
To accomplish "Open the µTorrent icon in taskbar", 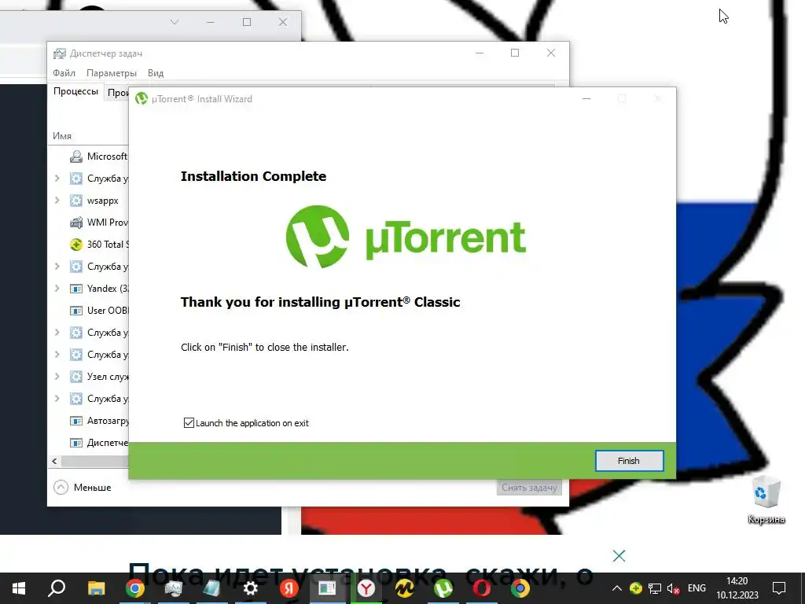I will 443,588.
